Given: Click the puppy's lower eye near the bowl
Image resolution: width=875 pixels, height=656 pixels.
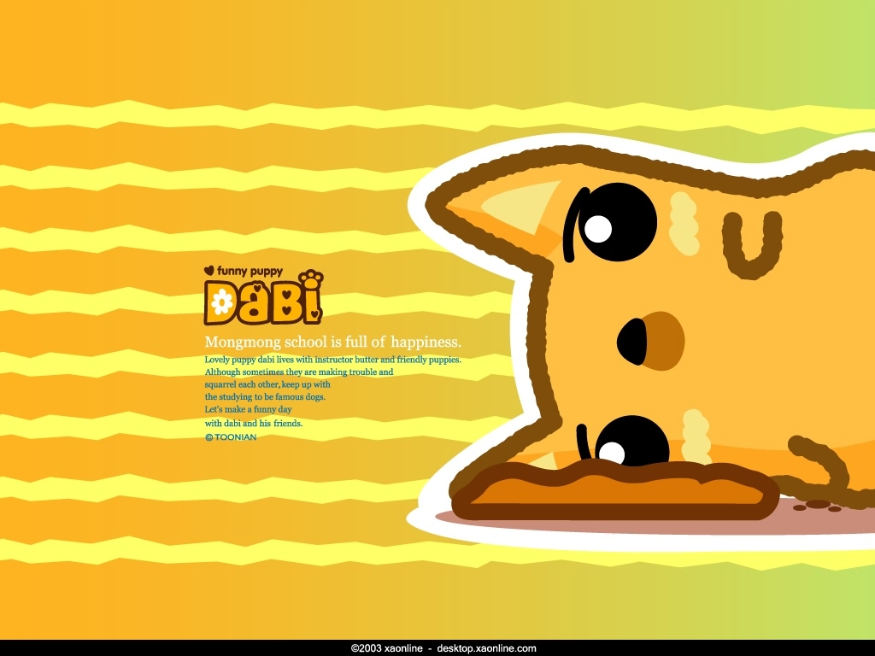Looking at the screenshot, I should tap(631, 442).
